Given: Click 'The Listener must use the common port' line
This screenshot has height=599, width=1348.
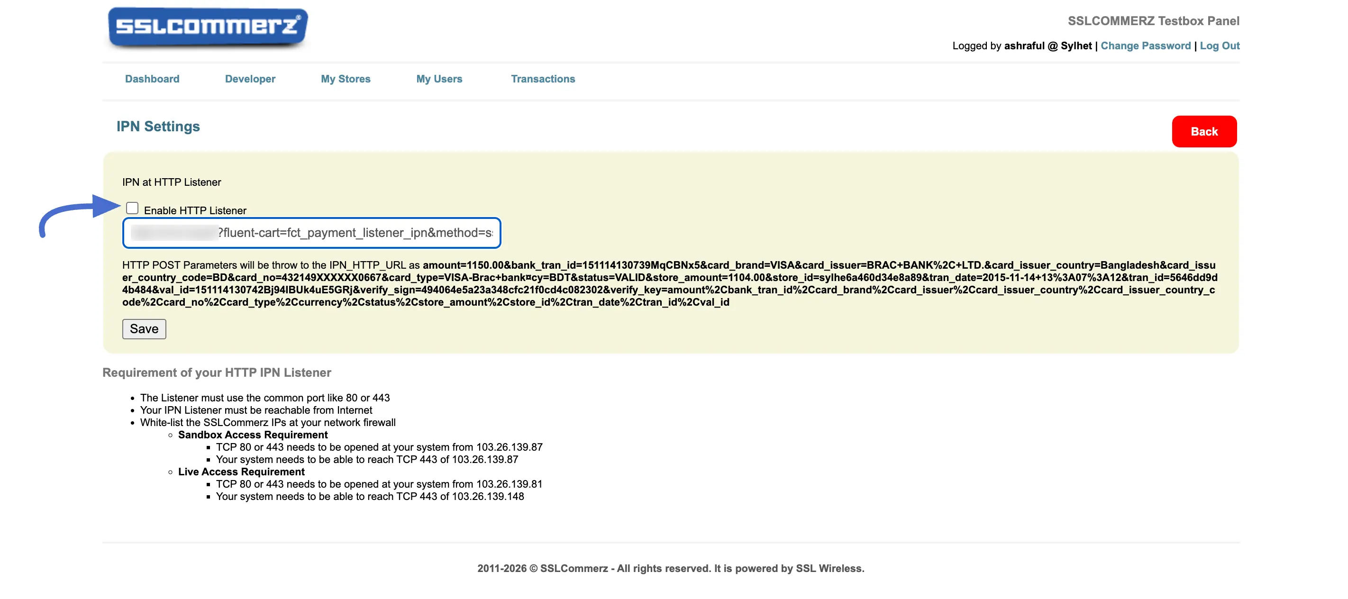Looking at the screenshot, I should pyautogui.click(x=265, y=398).
